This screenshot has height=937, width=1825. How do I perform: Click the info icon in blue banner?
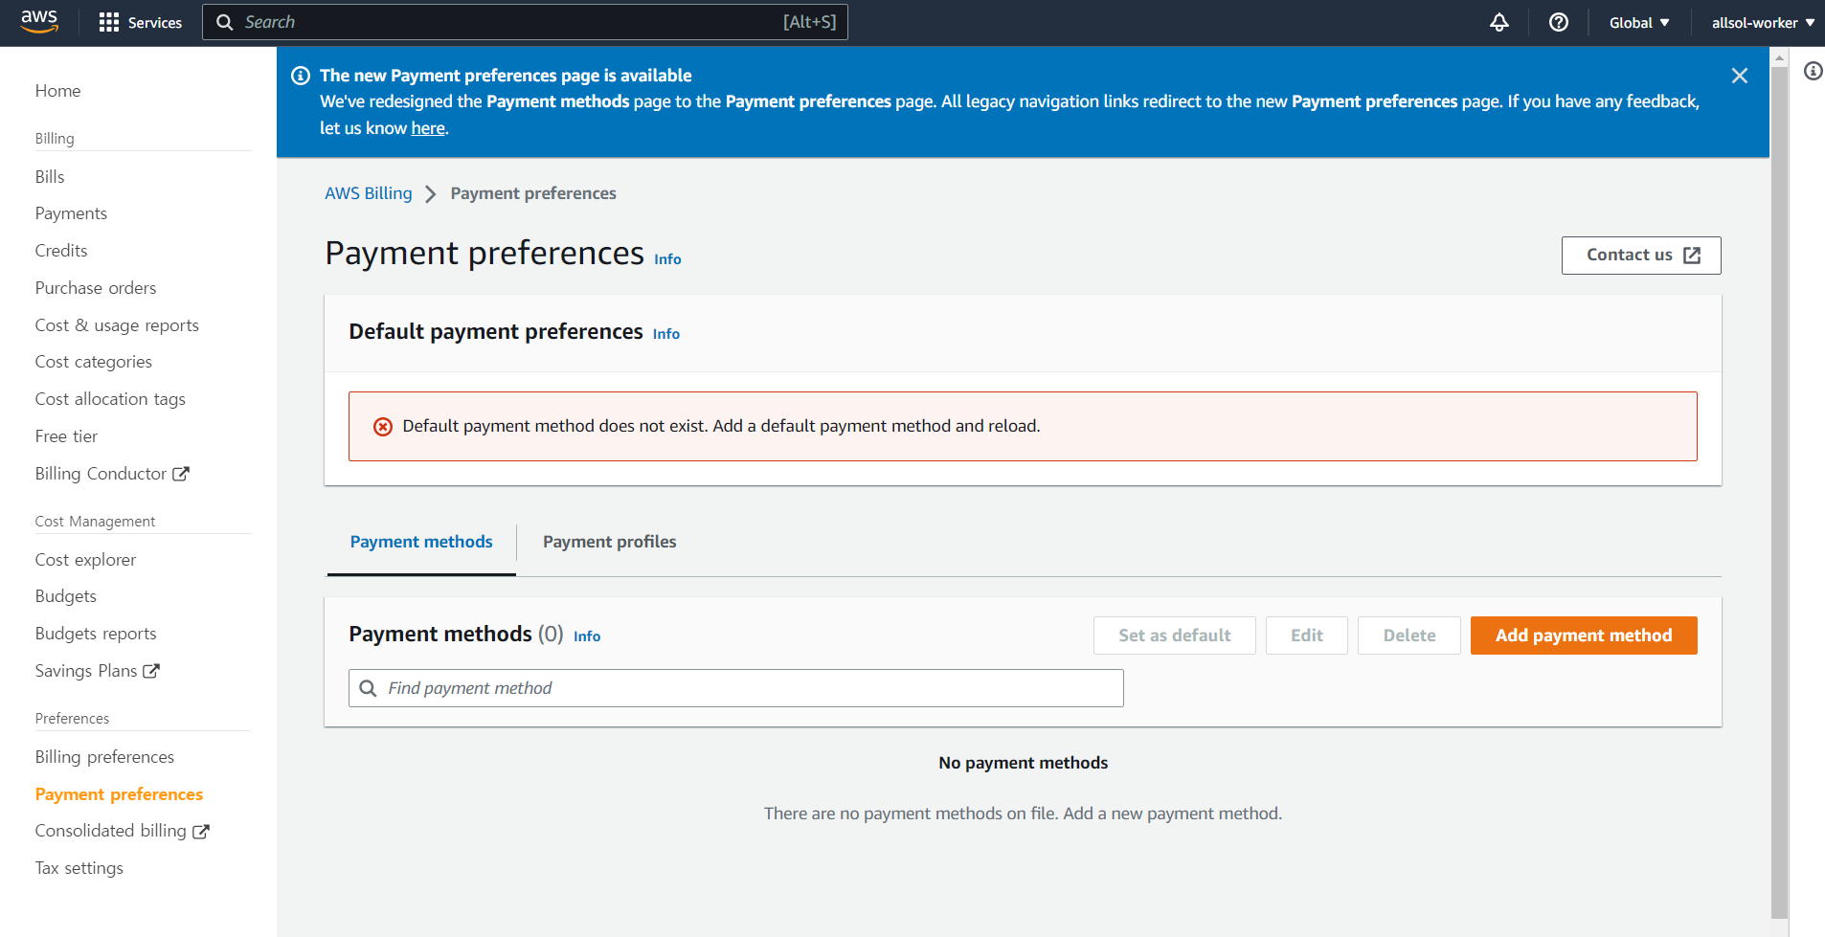click(301, 76)
